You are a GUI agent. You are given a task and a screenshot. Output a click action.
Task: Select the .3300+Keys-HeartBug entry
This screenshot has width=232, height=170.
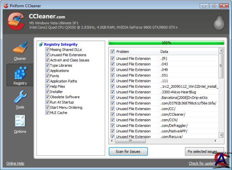click(178, 92)
